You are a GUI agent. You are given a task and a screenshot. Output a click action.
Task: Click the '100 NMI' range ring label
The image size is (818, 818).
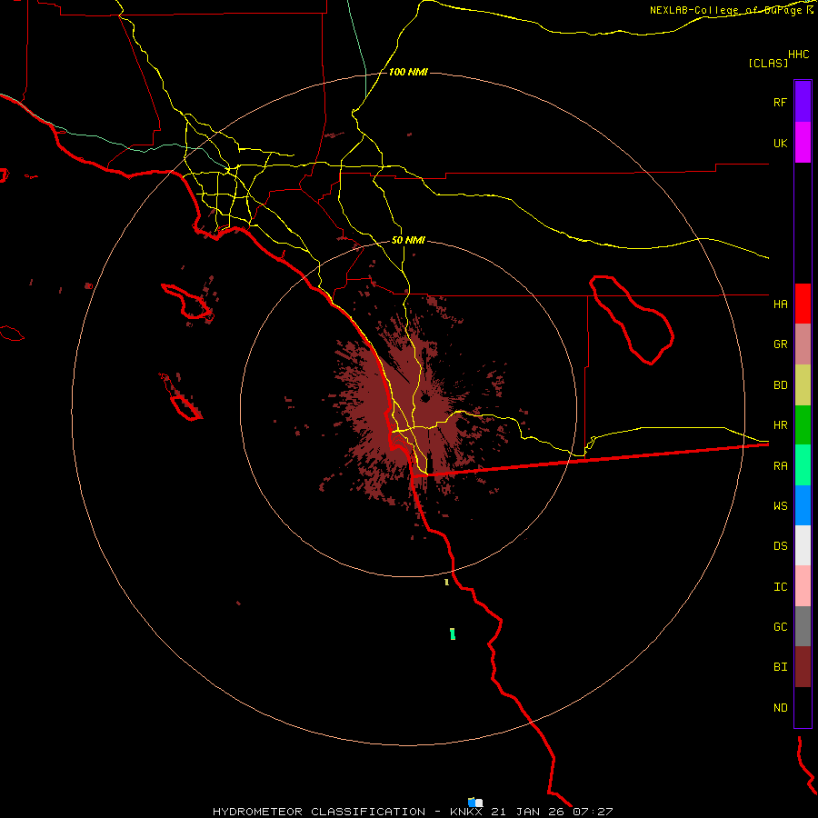(x=408, y=72)
